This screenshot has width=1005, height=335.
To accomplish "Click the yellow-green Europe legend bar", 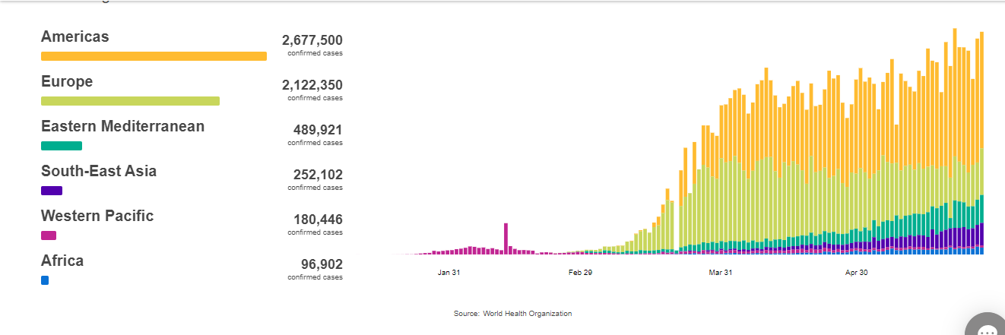I will [130, 101].
